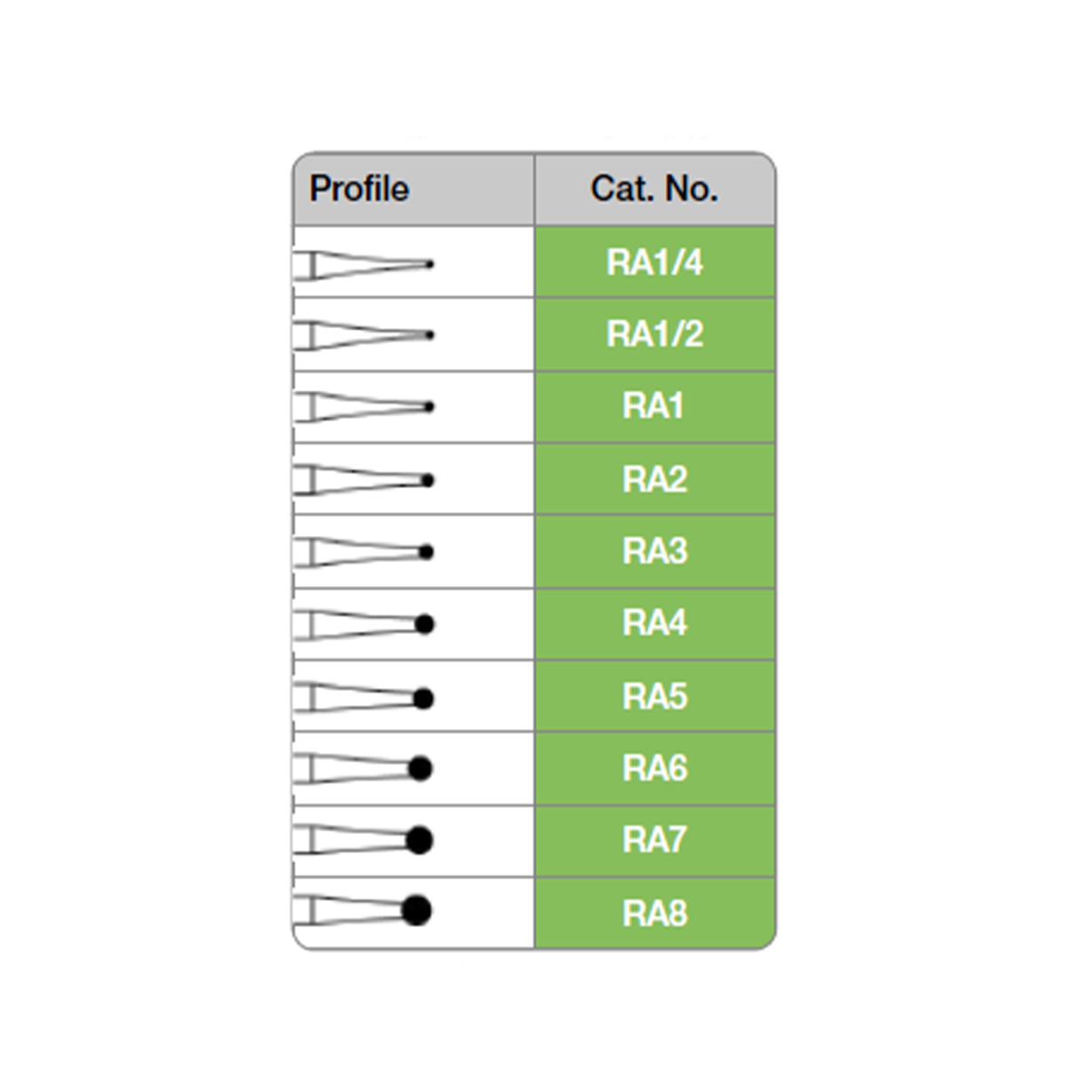
Task: Click the RA6 round bur profile
Action: (365, 768)
